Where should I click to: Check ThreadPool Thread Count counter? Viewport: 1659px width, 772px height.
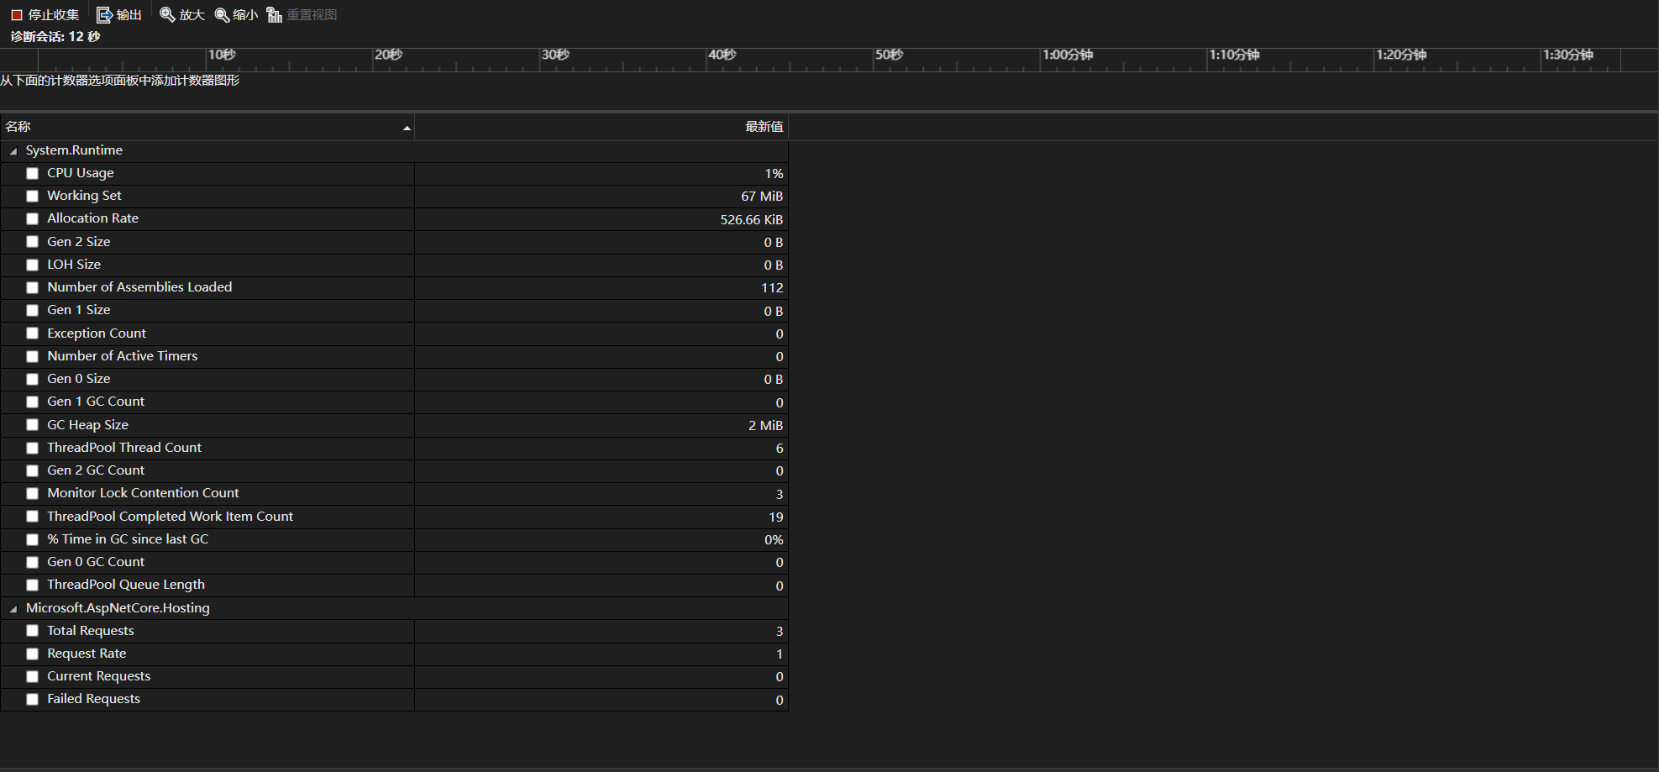tap(33, 448)
